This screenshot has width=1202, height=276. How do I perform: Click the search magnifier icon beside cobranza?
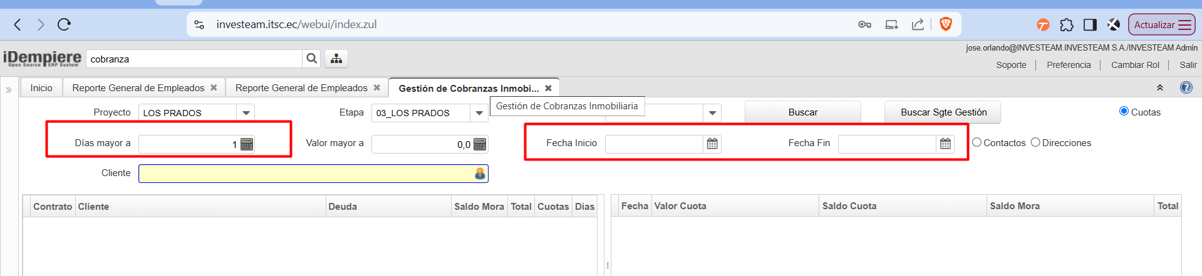tap(311, 59)
